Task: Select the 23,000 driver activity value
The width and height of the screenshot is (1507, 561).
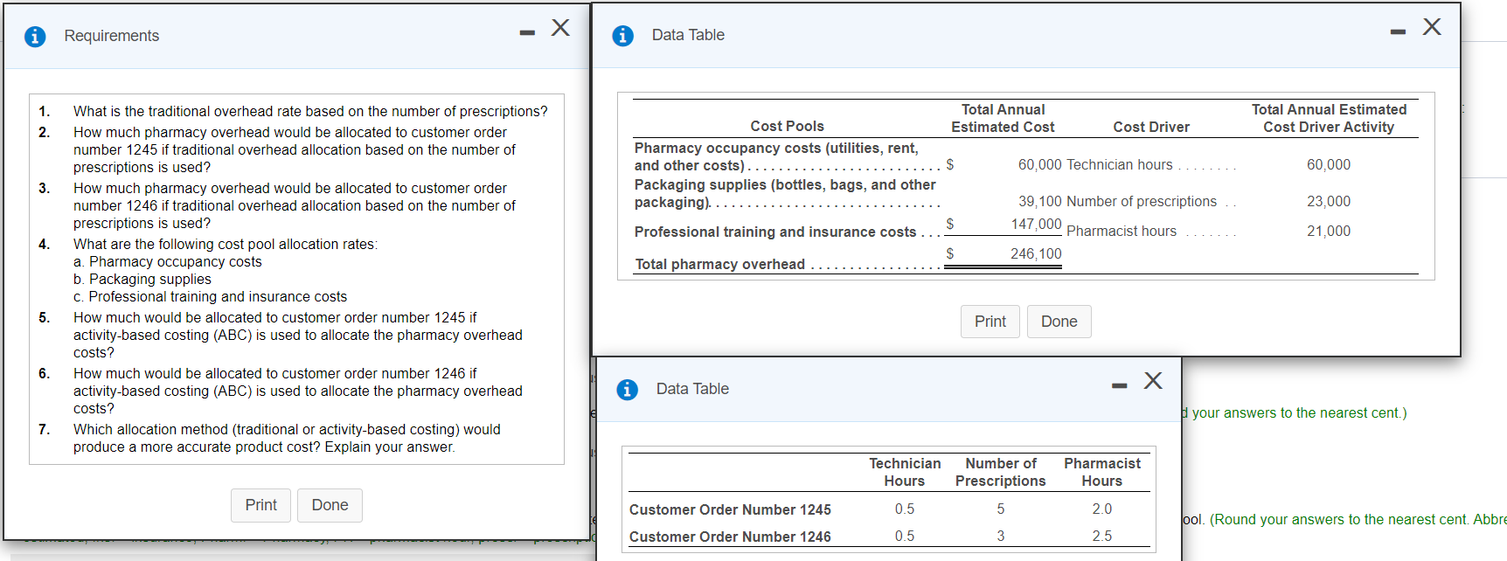Action: [x=1329, y=201]
